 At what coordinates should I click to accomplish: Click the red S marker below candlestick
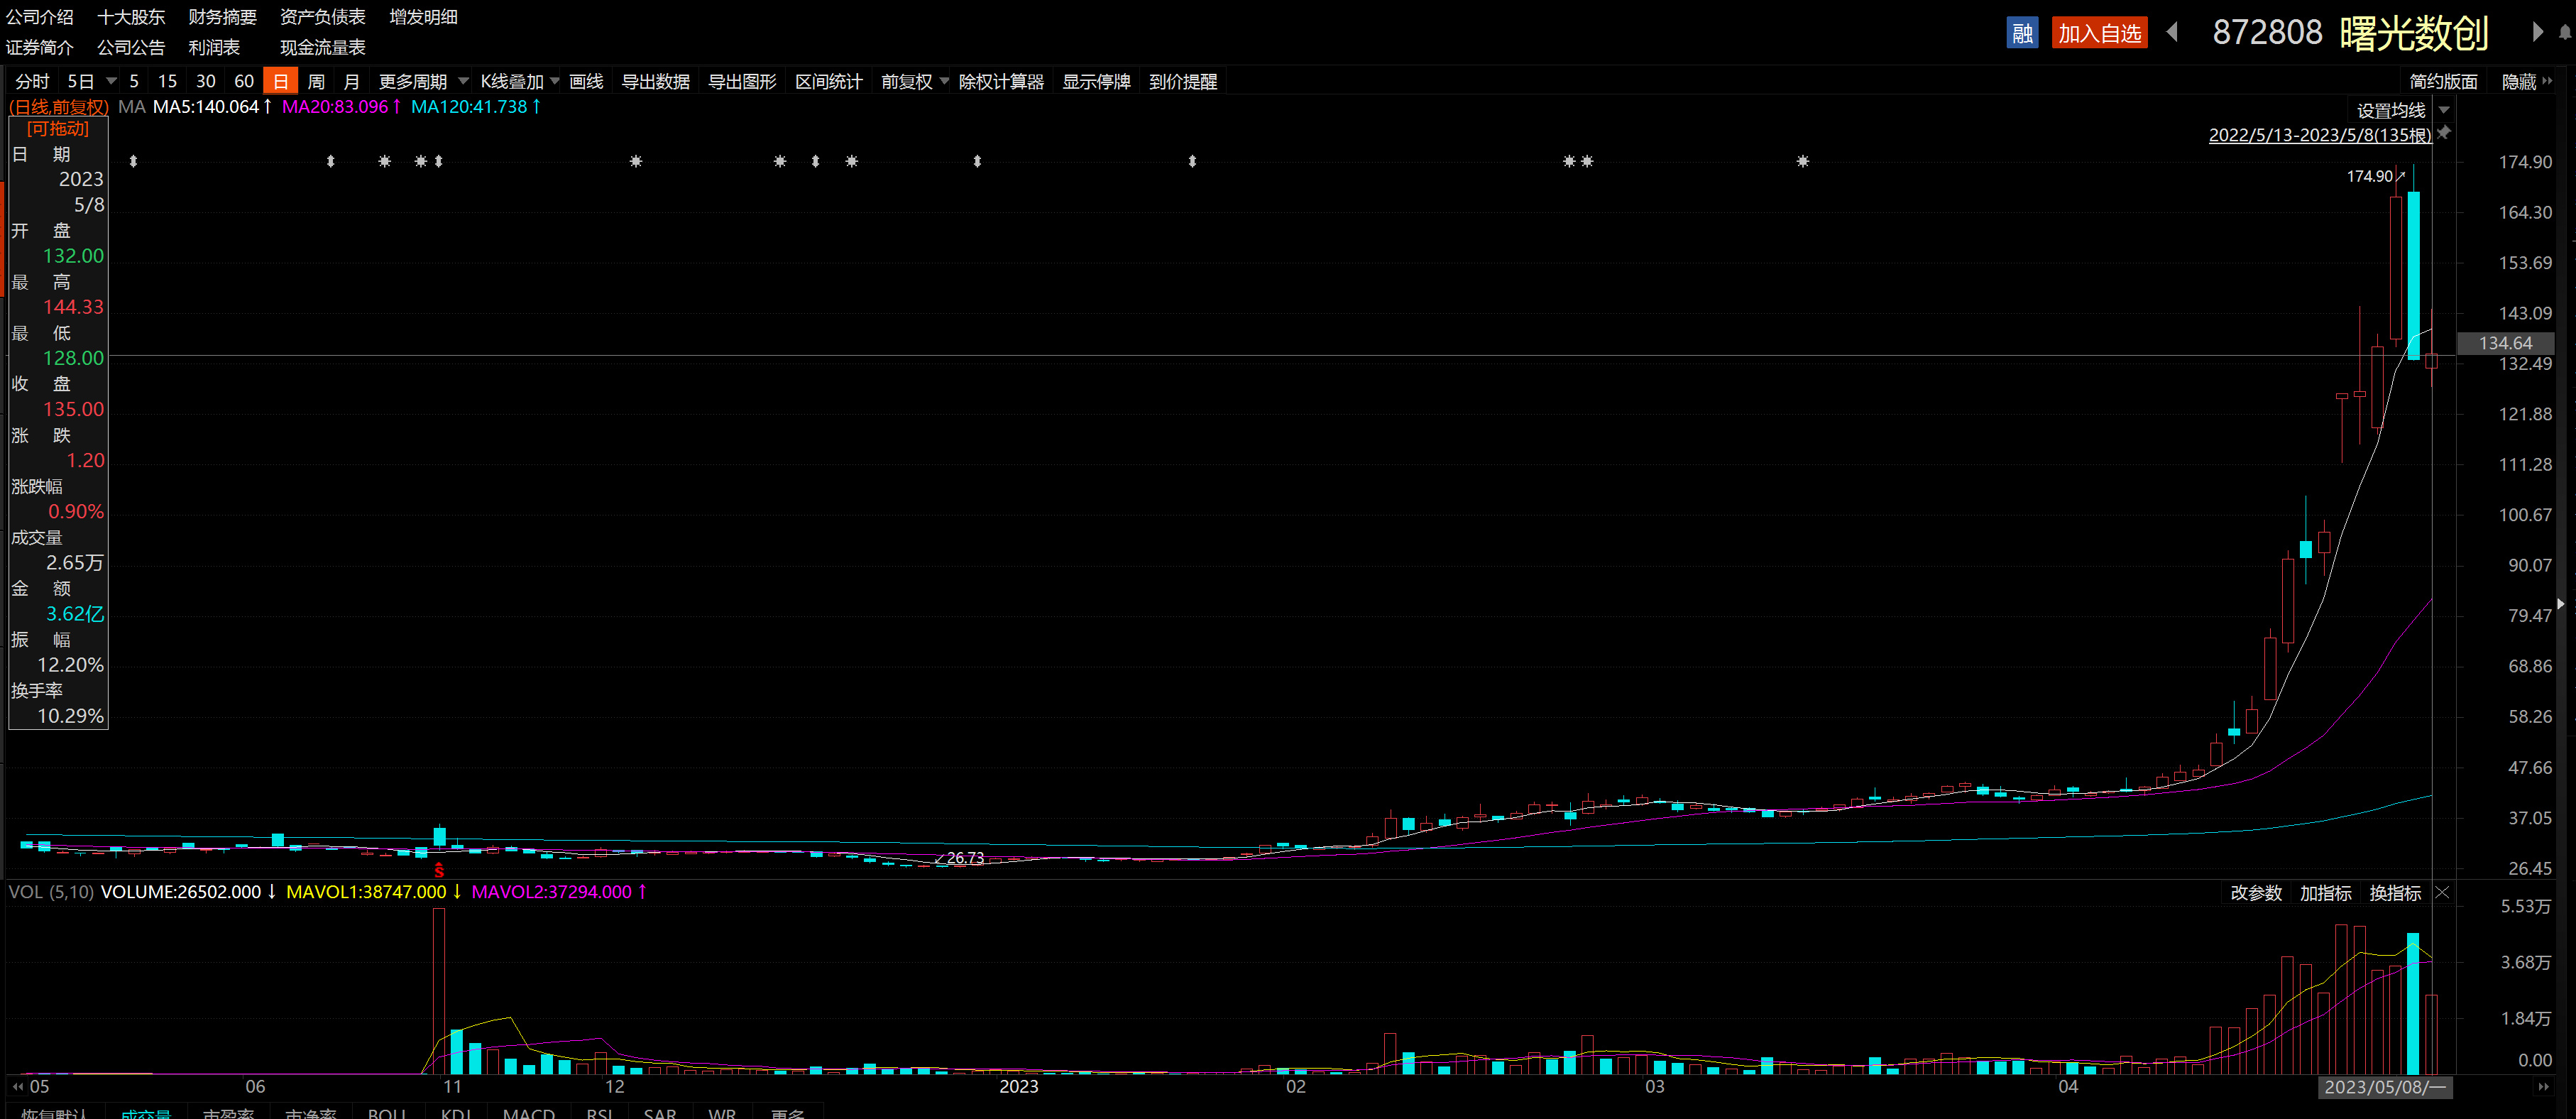click(x=439, y=871)
